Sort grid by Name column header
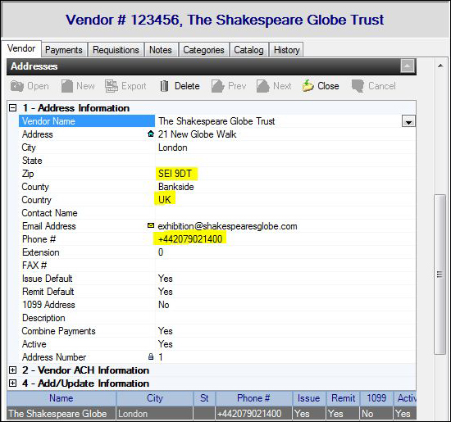This screenshot has width=451, height=422. click(x=61, y=398)
